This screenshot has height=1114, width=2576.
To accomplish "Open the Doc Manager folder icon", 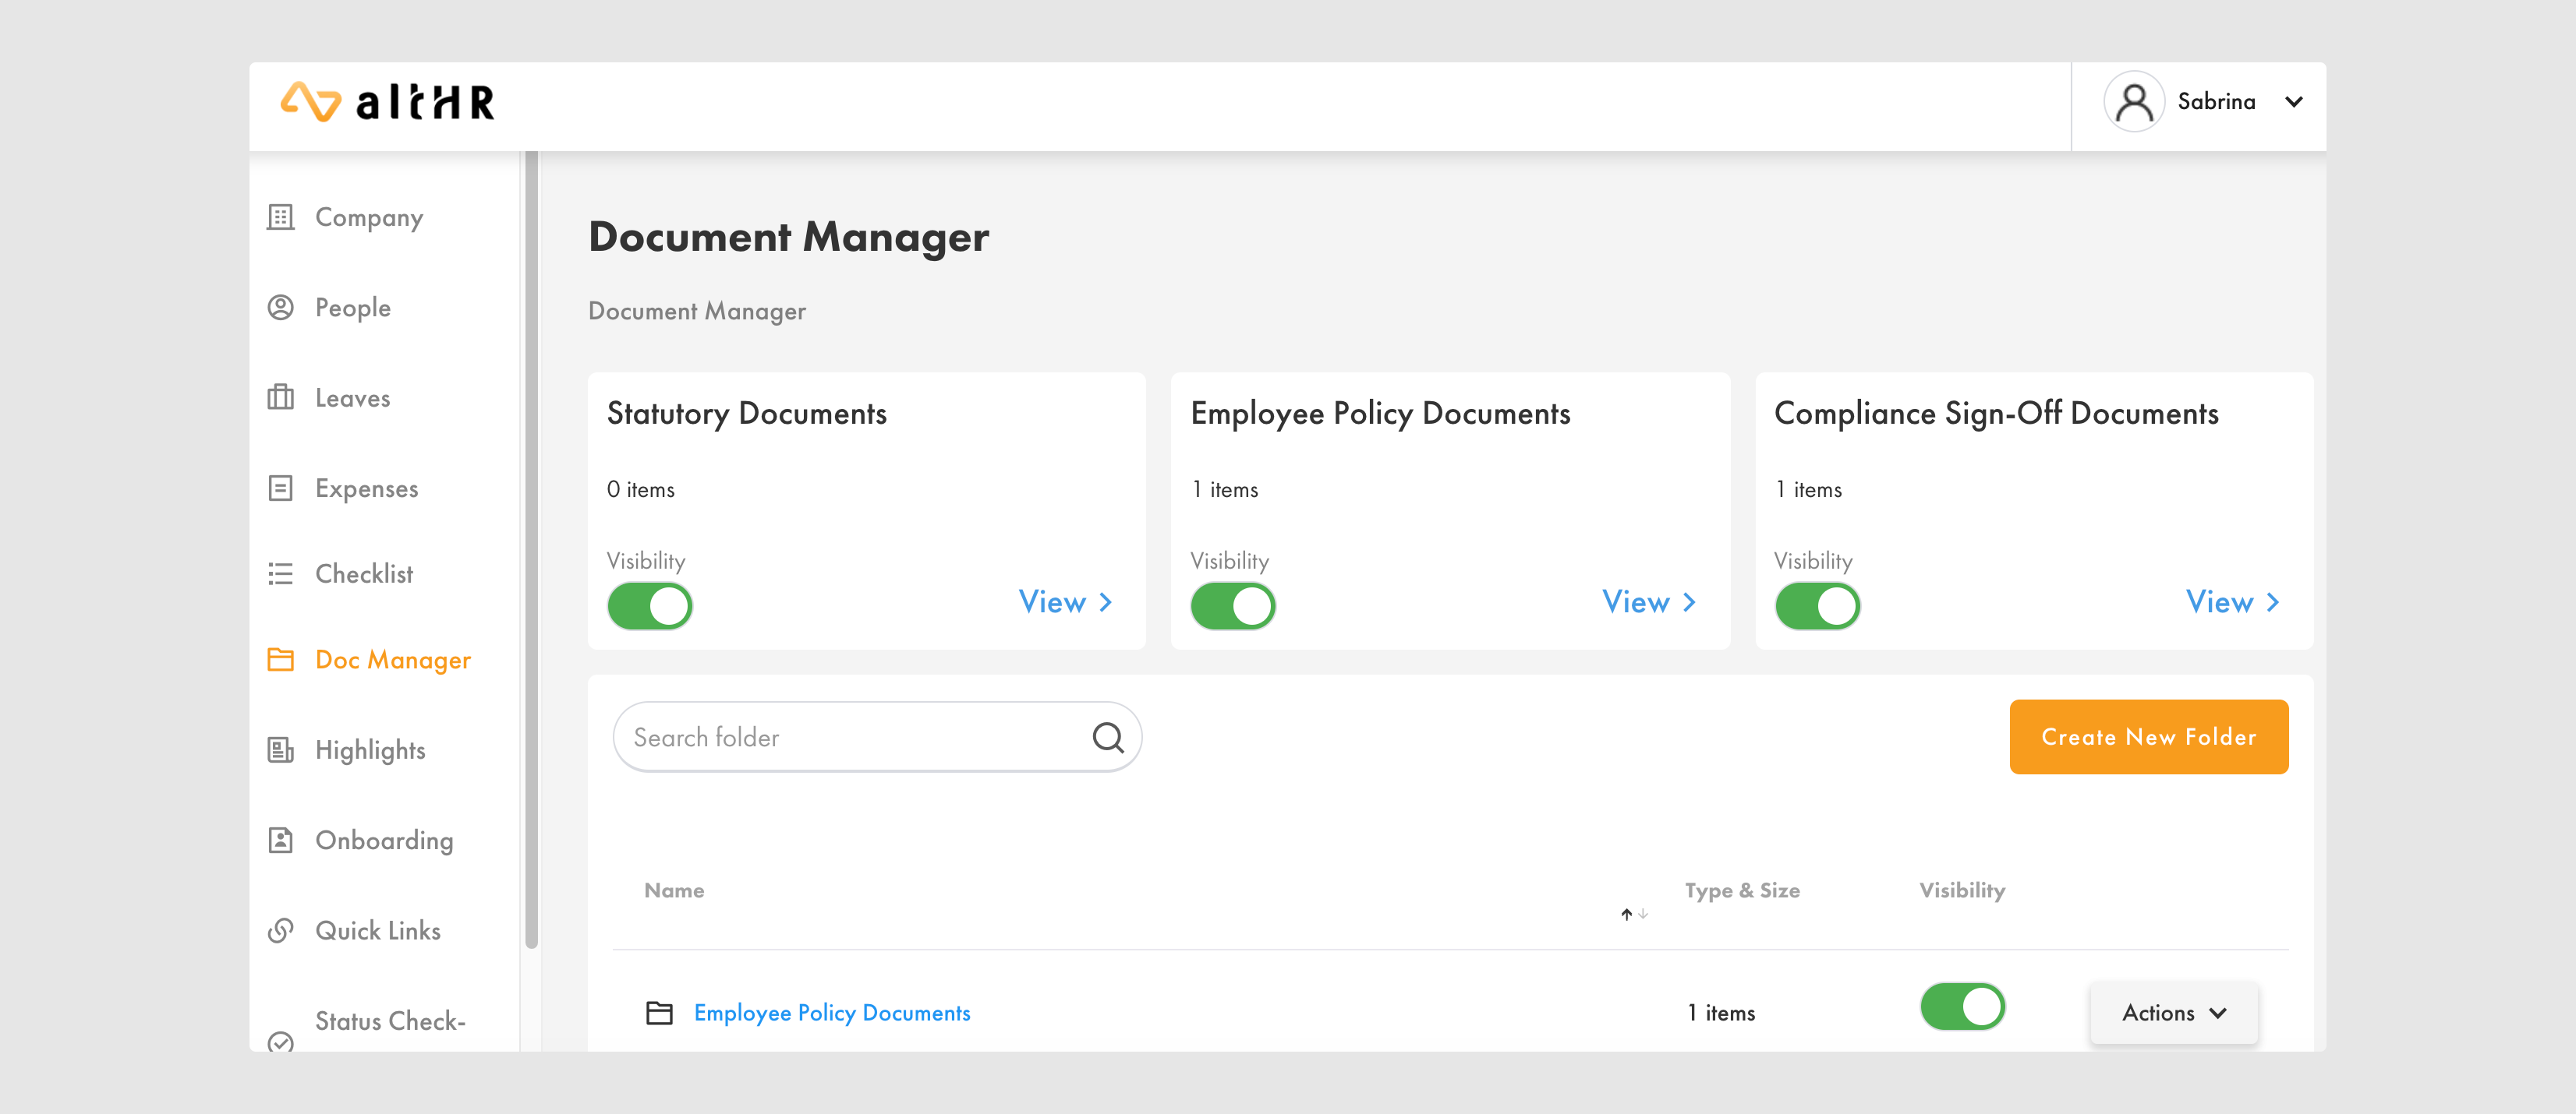I will pos(281,659).
